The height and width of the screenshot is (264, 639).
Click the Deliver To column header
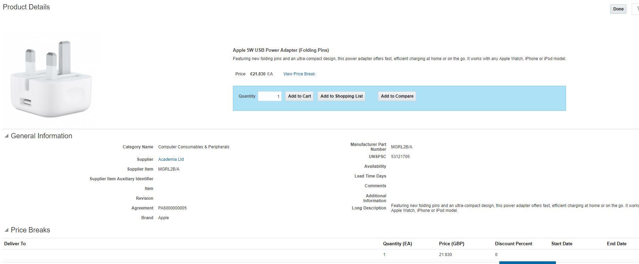[x=15, y=244]
